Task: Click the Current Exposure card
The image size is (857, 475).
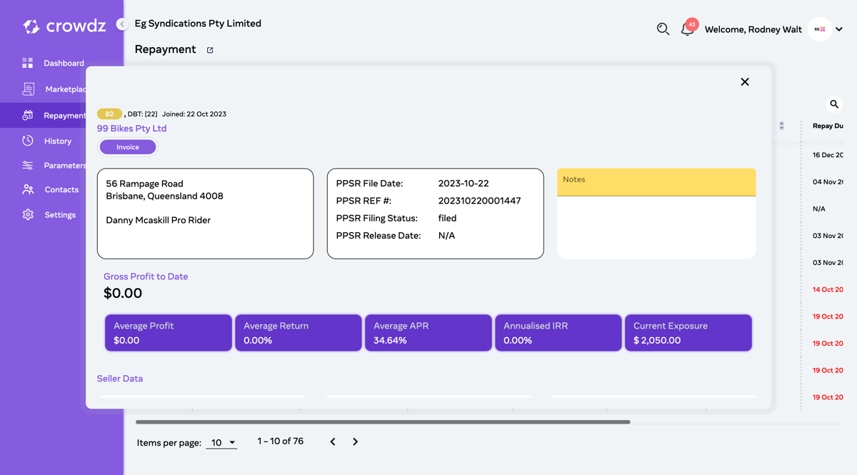Action: 688,333
